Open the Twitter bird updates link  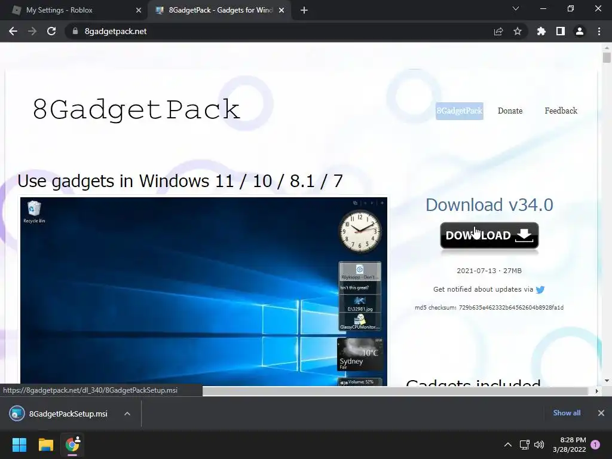tap(540, 290)
